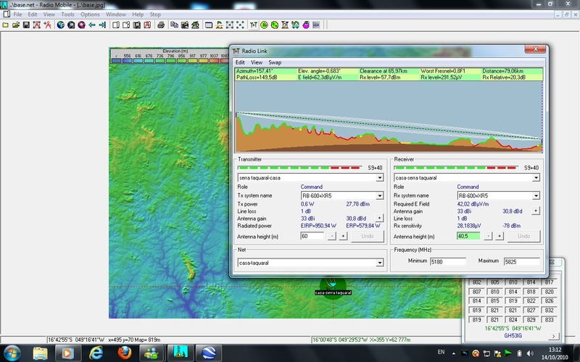The image size is (580, 362).
Task: Open the Net dropdown casa-taquaral
Action: click(x=381, y=263)
